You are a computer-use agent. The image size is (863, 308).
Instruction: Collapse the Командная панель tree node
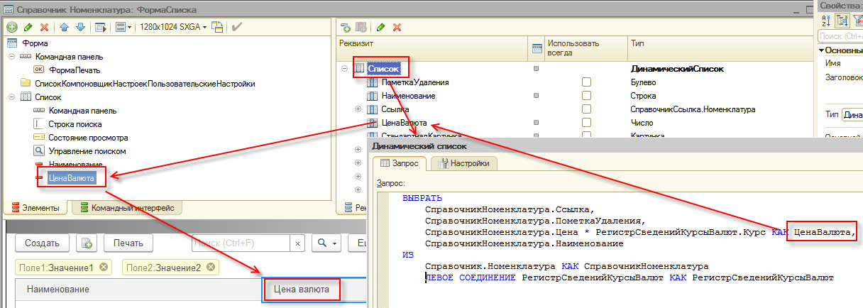click(x=11, y=56)
